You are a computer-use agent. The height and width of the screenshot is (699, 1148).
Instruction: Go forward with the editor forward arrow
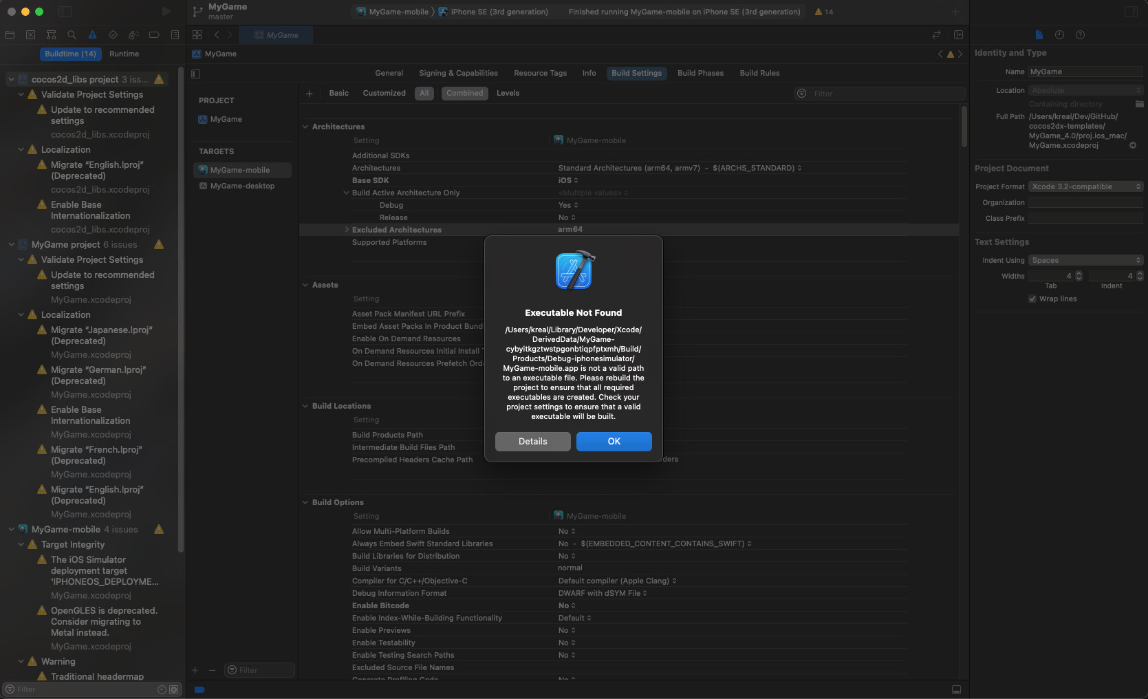click(x=230, y=34)
